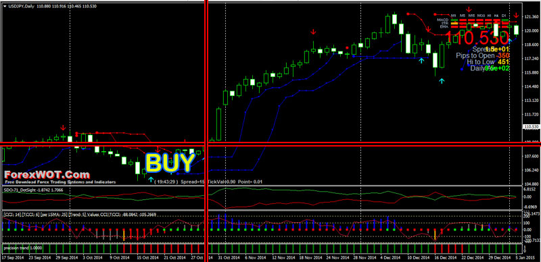Click the 3 Oct 2014 date label

93,258
